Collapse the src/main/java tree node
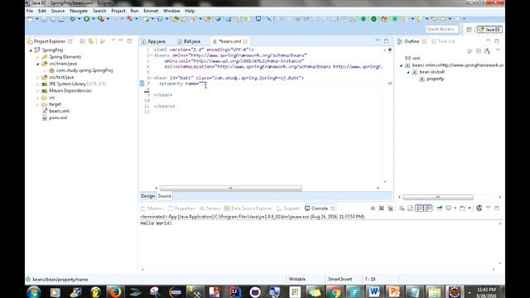 [x=38, y=64]
